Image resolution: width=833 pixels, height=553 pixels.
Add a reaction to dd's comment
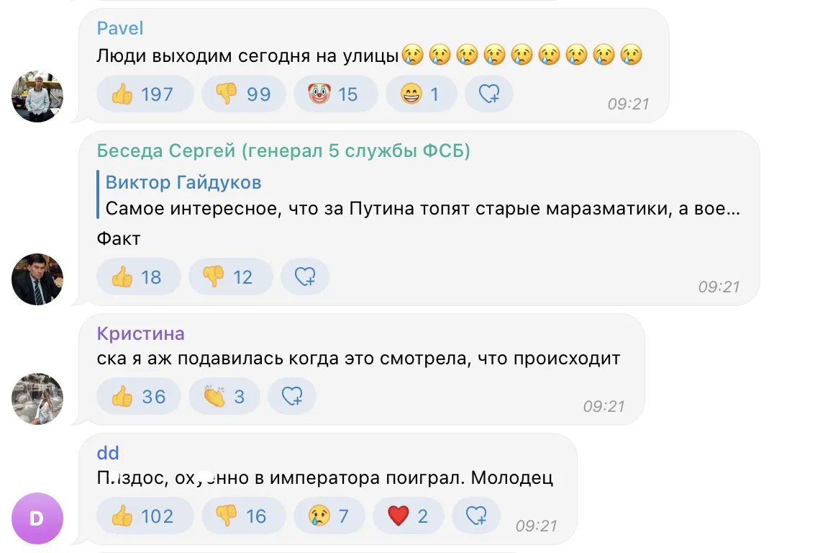pyautogui.click(x=475, y=516)
